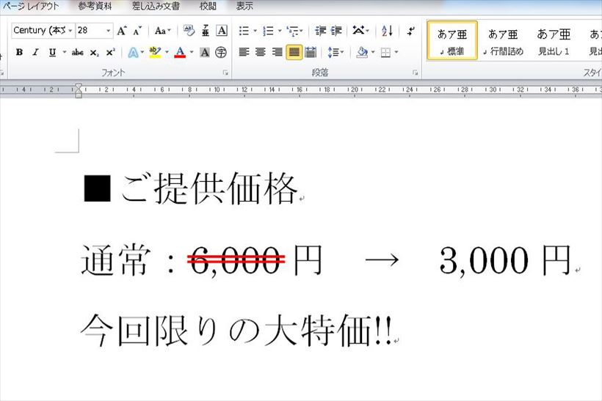This screenshot has width=602, height=401.
Task: Toggle bold formatting
Action: [19, 52]
